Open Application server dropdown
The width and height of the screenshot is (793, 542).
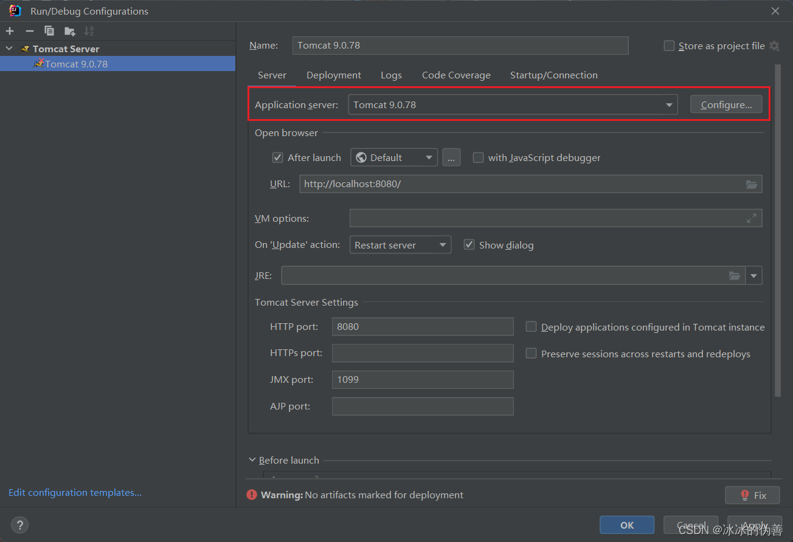coord(513,105)
